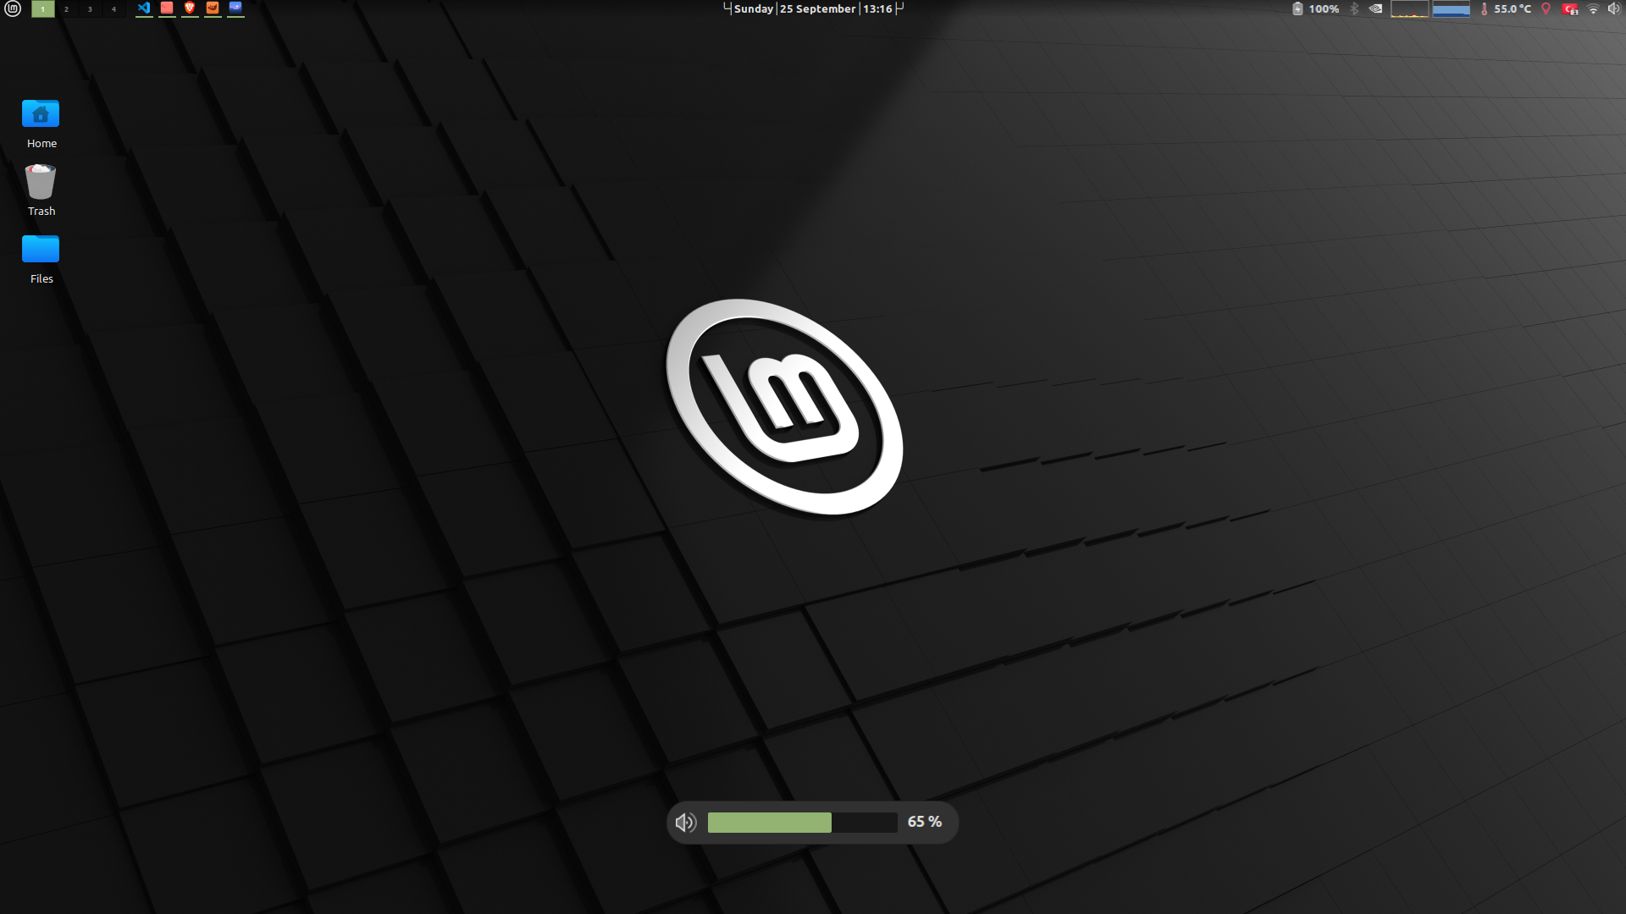Open the calendar from the date clock
1626x914 pixels.
(813, 8)
